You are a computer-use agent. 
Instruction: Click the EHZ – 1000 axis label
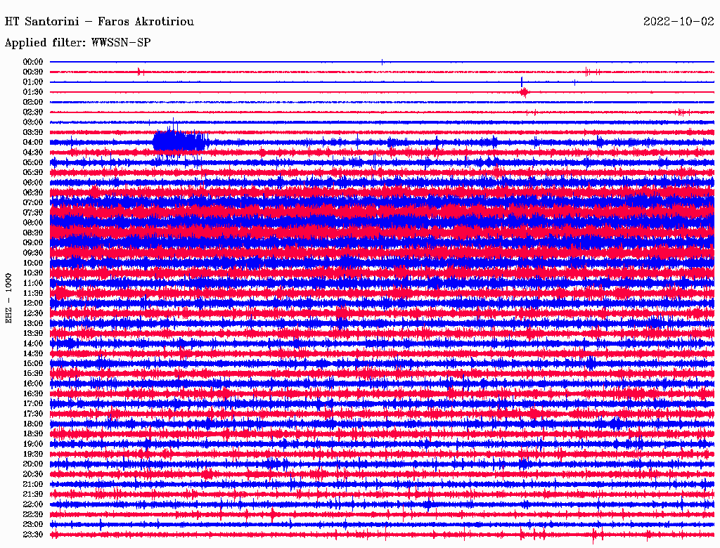coord(8,299)
